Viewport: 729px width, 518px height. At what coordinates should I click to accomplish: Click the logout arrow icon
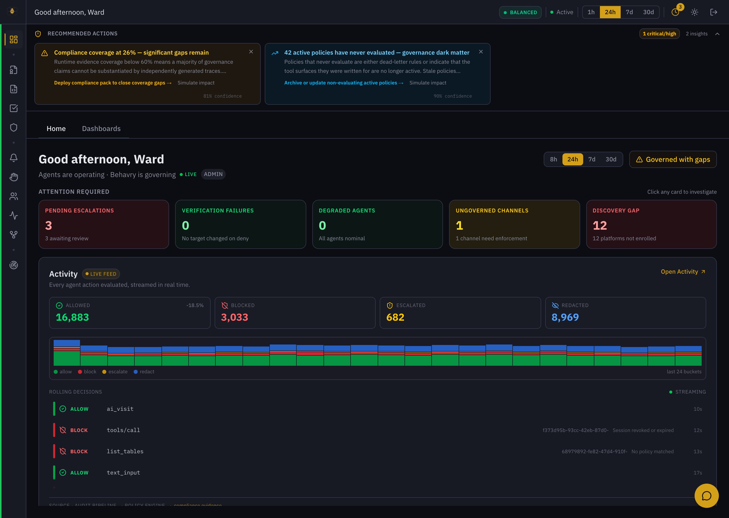pyautogui.click(x=714, y=12)
